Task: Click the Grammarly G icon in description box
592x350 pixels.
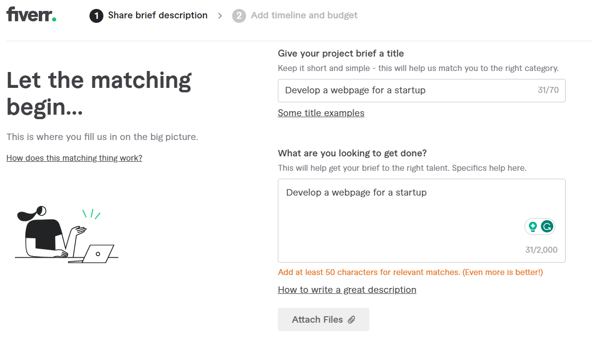Action: tap(547, 226)
